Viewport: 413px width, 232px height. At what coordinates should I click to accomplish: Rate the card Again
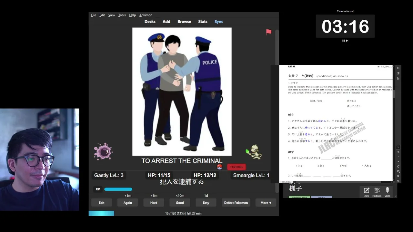(x=128, y=203)
